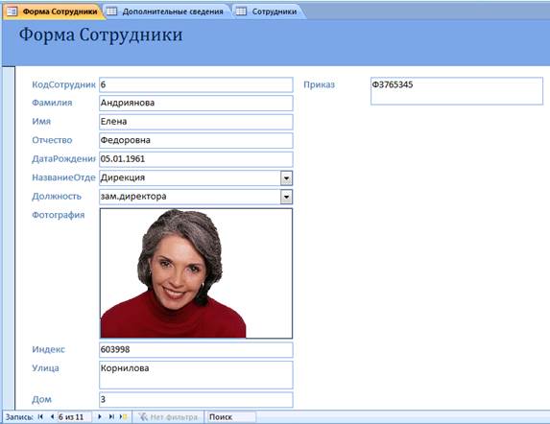
Task: Click the form icon on Форма Сотрудники tab
Action: click(x=12, y=12)
